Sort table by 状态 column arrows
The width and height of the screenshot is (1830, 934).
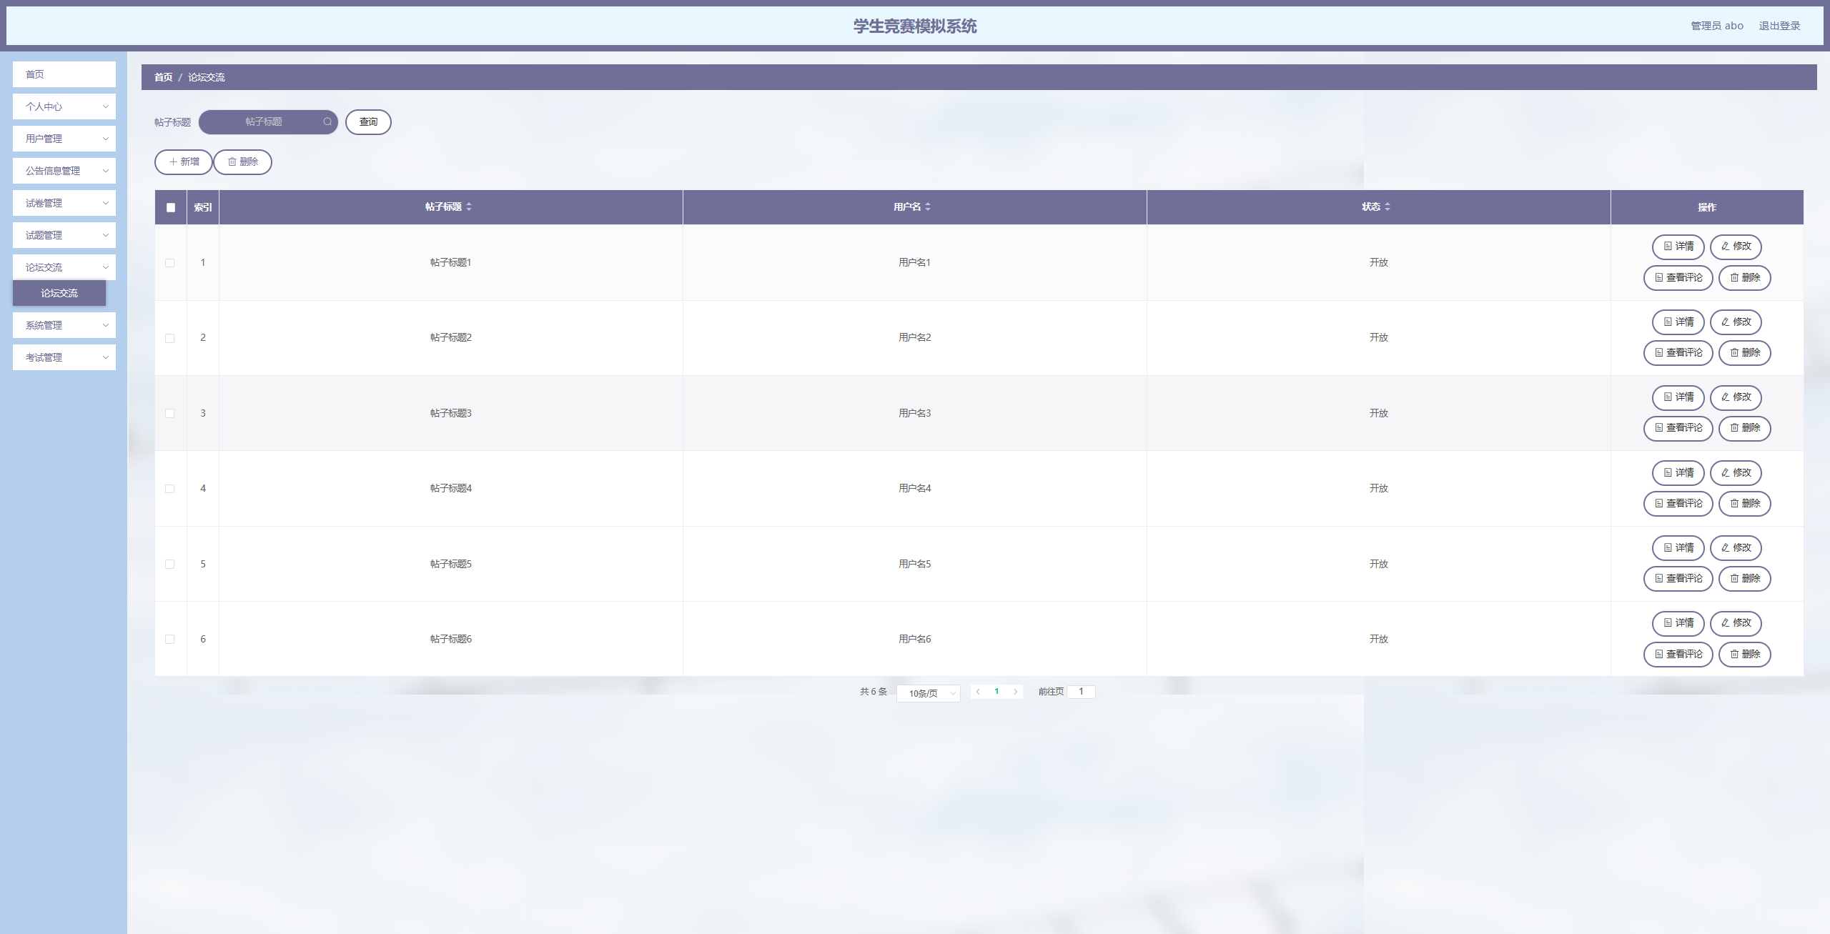(1388, 207)
